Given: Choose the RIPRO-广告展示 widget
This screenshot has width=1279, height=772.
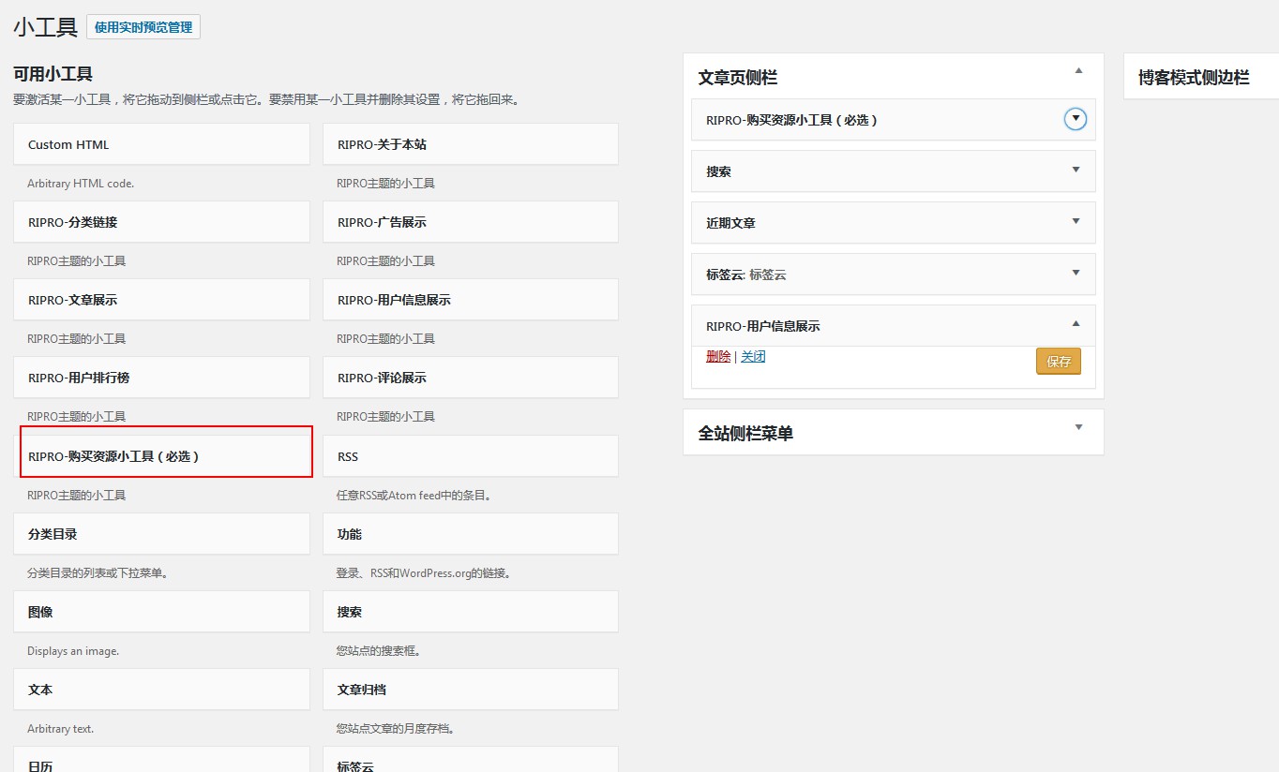Looking at the screenshot, I should [471, 222].
